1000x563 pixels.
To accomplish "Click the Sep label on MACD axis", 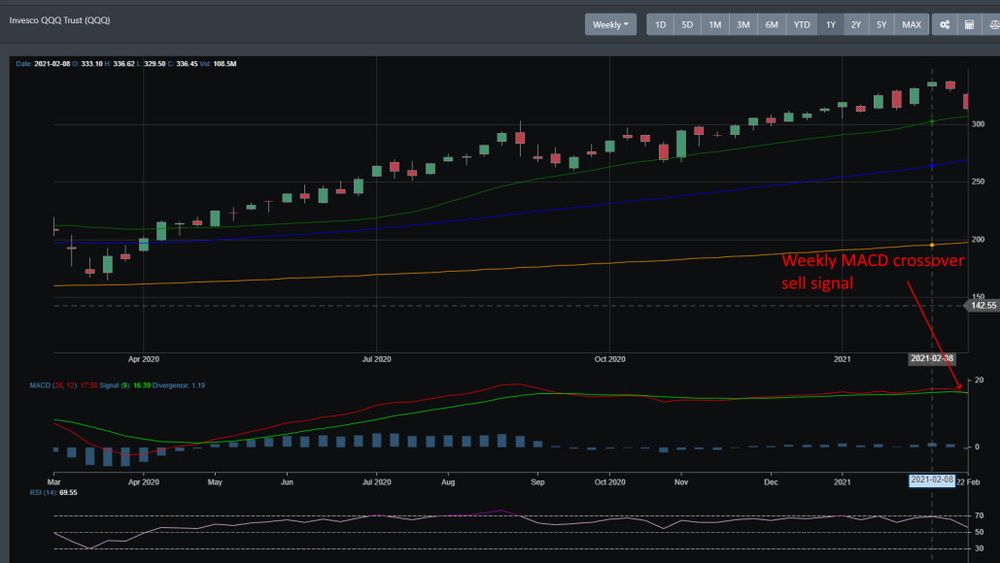I will [537, 482].
